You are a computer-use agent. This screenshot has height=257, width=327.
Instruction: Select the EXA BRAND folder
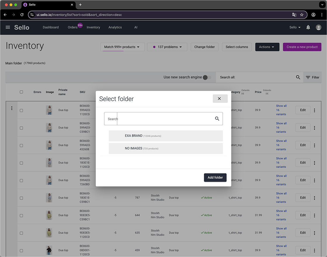click(x=166, y=136)
